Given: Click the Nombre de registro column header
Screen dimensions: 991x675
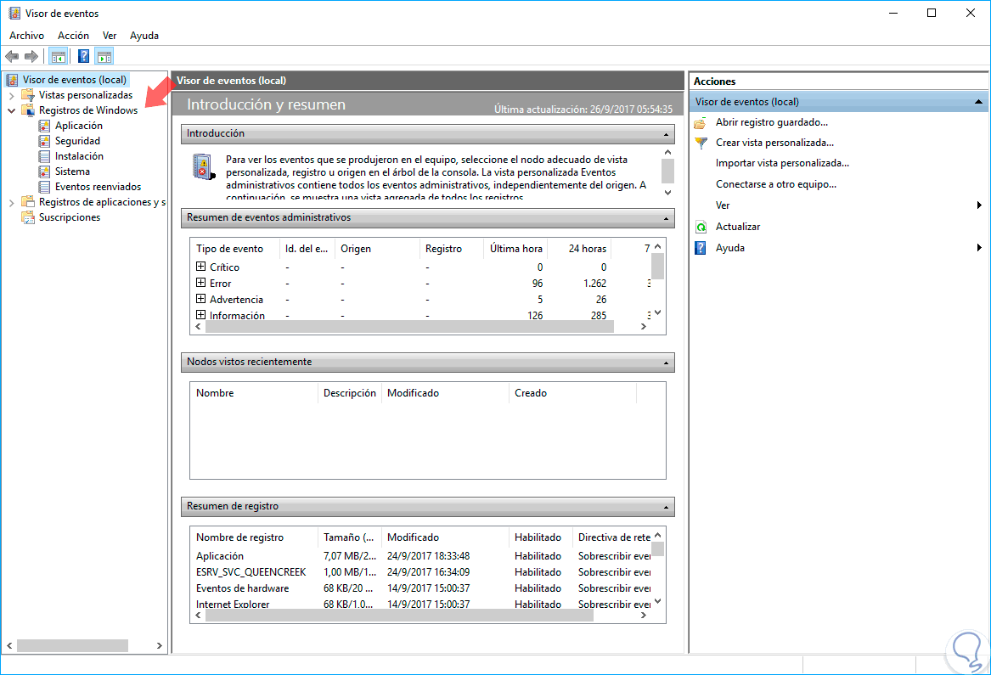Looking at the screenshot, I should coord(254,537).
